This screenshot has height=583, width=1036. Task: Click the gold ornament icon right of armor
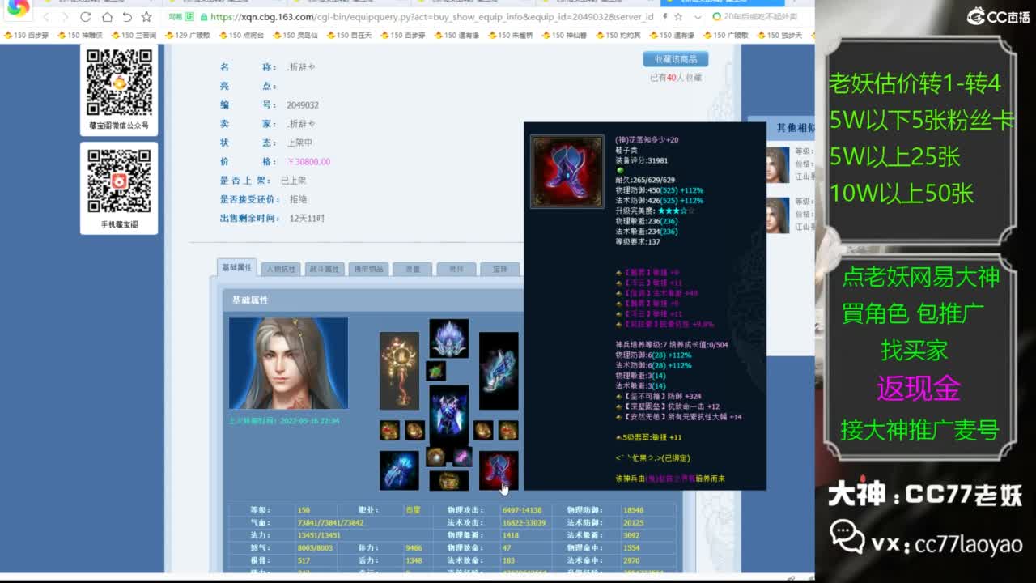[x=483, y=430]
